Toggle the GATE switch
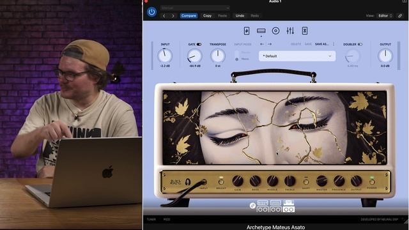Image resolution: width=409 pixels, height=230 pixels. [199, 44]
